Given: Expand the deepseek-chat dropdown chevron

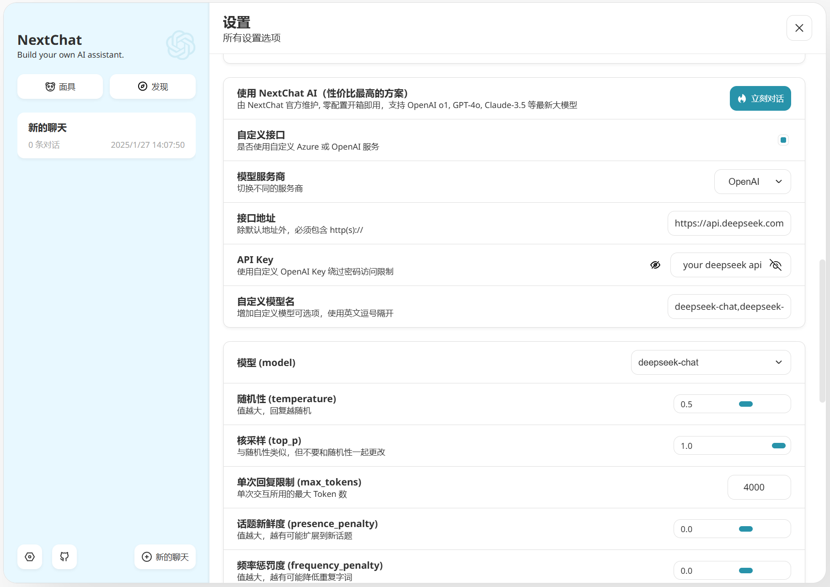Looking at the screenshot, I should pyautogui.click(x=779, y=362).
